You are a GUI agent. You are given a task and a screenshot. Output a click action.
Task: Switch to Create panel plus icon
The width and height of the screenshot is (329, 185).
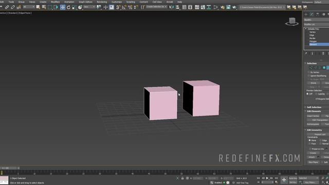[x=306, y=14]
